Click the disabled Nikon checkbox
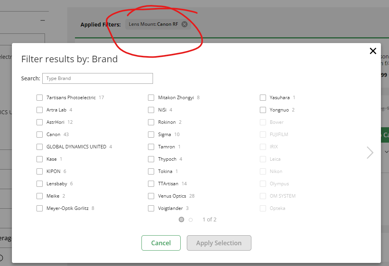 click(x=263, y=171)
